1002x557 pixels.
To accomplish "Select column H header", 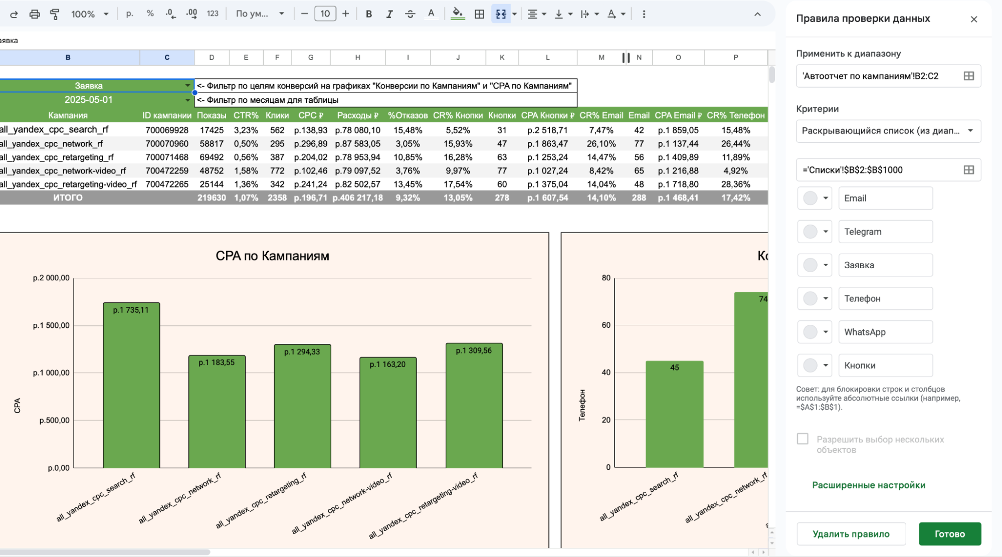I will click(x=357, y=58).
